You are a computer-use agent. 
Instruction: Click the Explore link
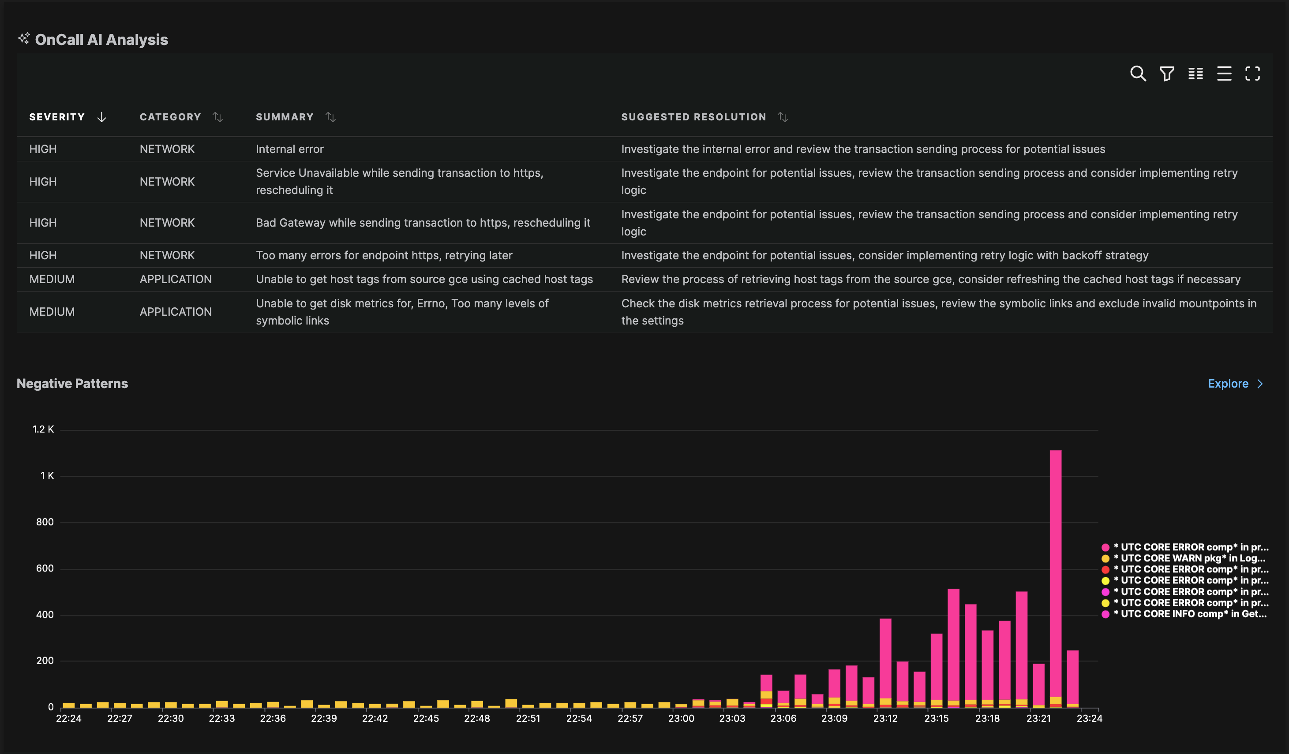coord(1228,384)
